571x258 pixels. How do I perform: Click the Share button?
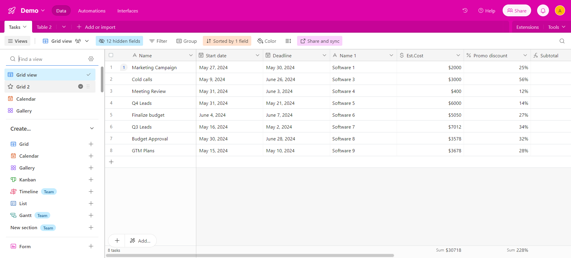pyautogui.click(x=517, y=11)
